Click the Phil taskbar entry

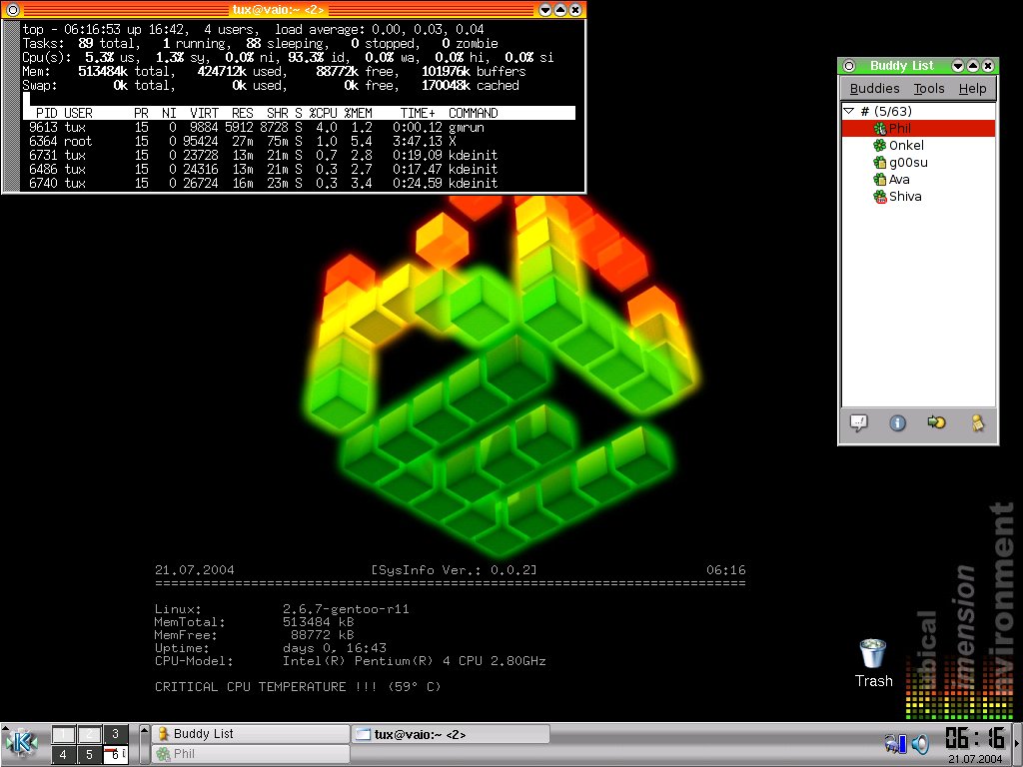[x=250, y=754]
